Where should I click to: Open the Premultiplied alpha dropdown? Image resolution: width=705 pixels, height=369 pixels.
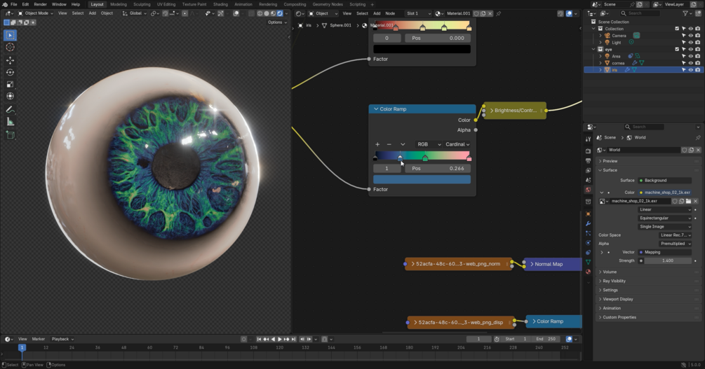pyautogui.click(x=676, y=244)
